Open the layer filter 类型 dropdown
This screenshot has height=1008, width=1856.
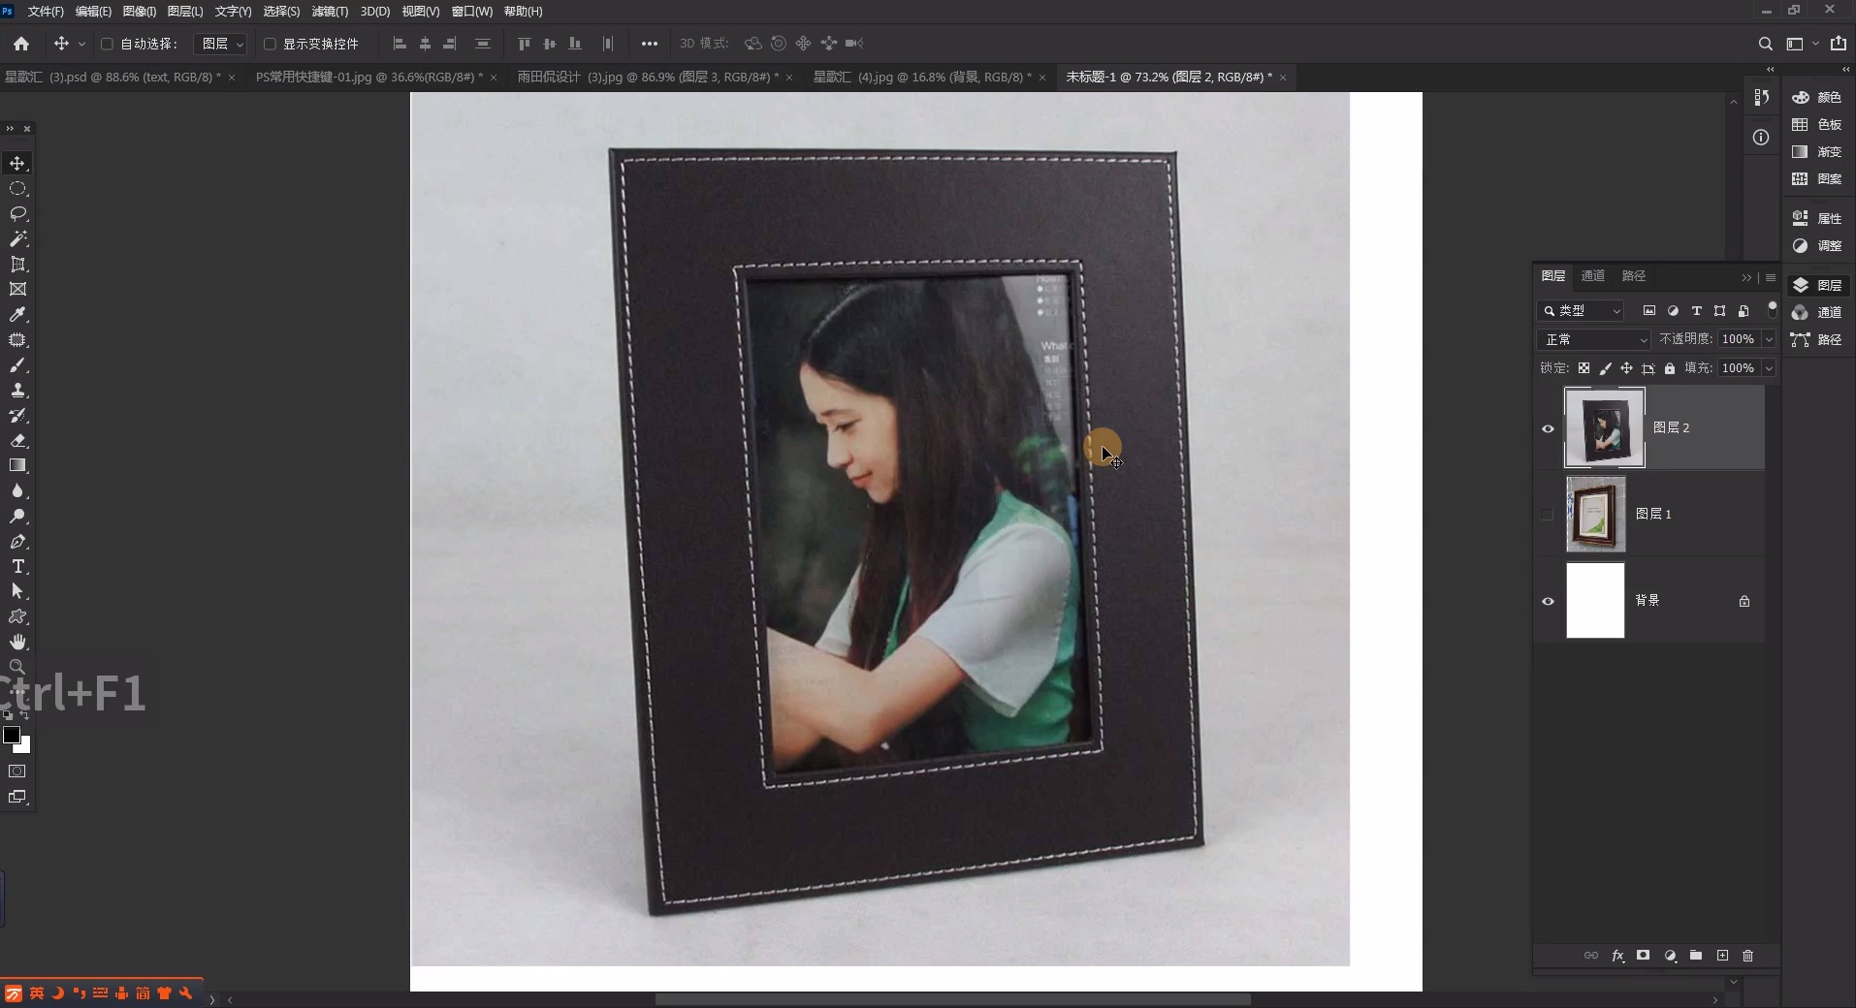[x=1581, y=311]
